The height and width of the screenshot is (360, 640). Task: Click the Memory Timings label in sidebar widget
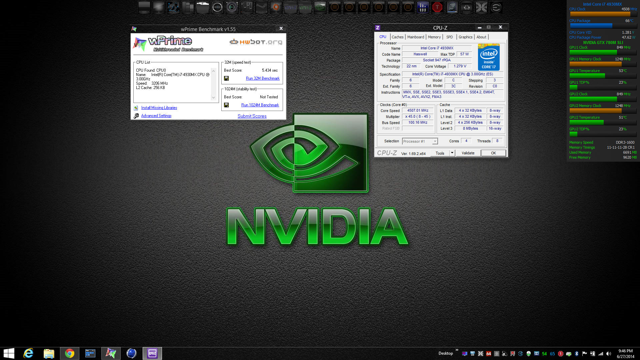tap(582, 147)
